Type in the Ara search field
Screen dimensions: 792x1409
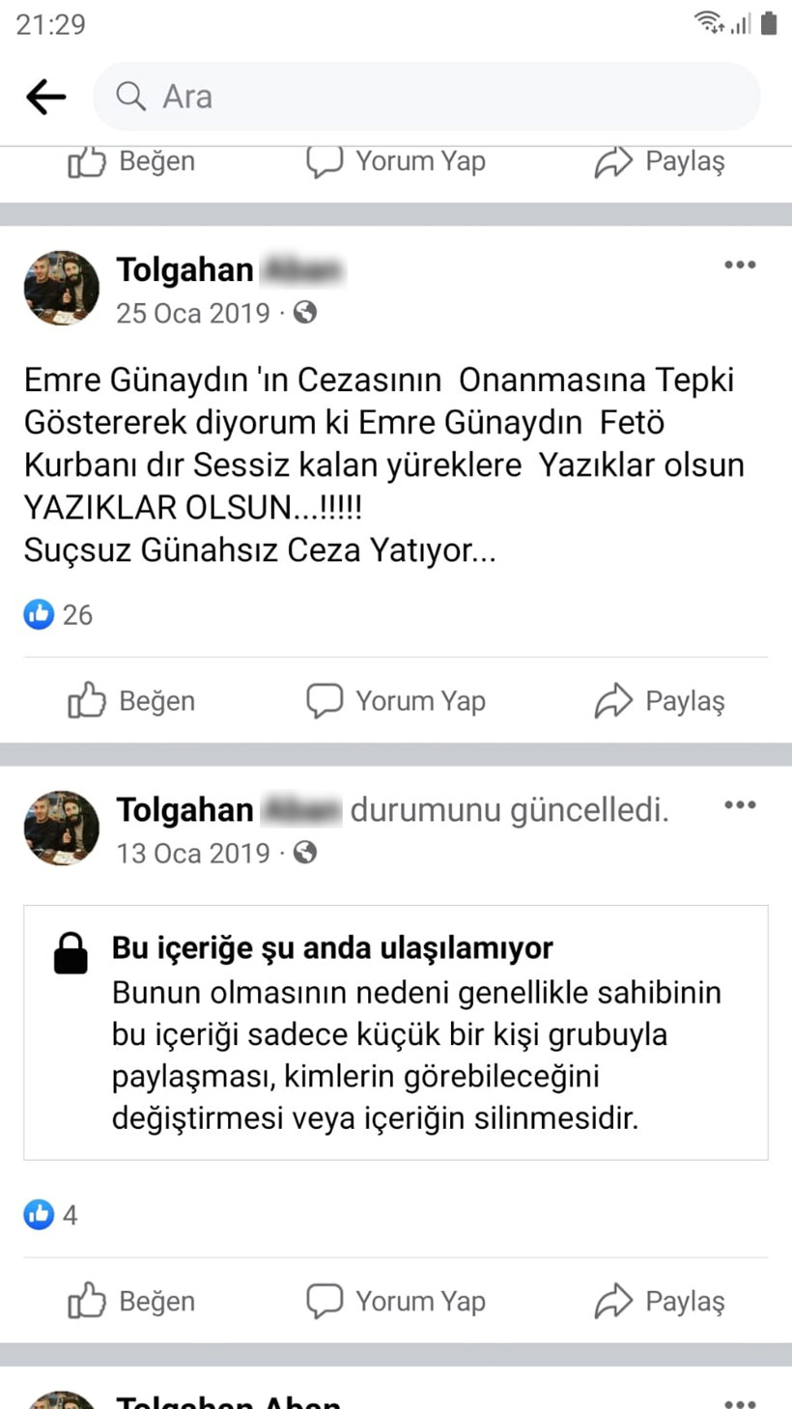pyautogui.click(x=454, y=97)
